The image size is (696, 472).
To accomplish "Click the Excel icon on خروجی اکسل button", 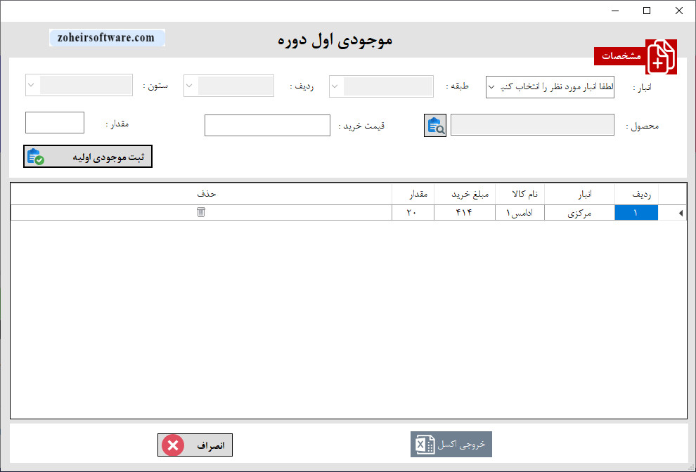I will tap(425, 444).
